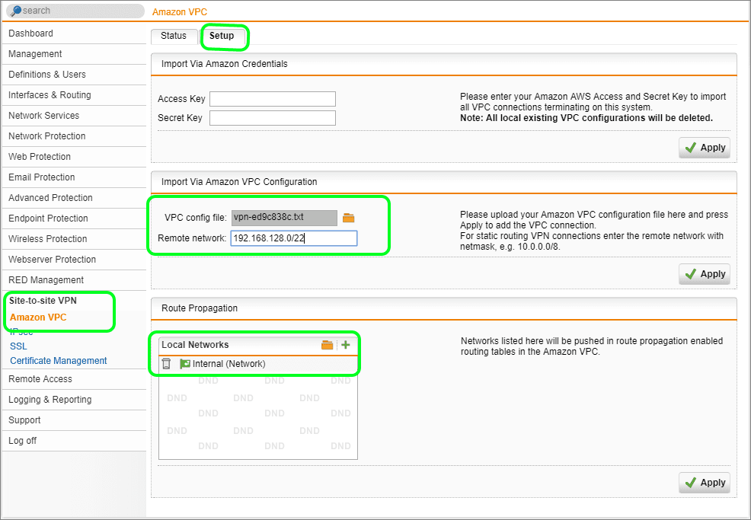Open Network Protection menu

click(x=74, y=136)
